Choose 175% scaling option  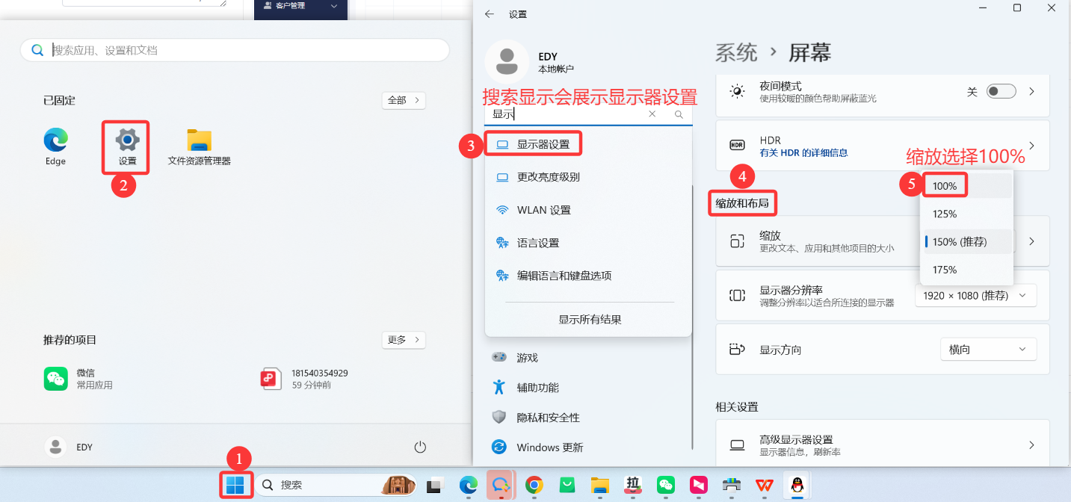click(966, 269)
